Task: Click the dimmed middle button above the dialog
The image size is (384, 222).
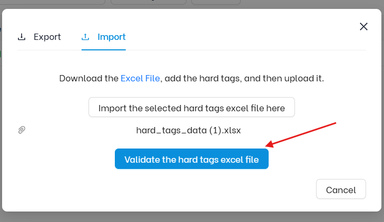Action: click(x=149, y=2)
